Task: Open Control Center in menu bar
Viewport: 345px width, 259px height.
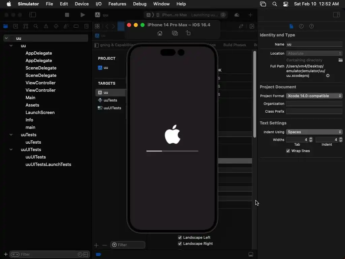Action: click(x=286, y=4)
